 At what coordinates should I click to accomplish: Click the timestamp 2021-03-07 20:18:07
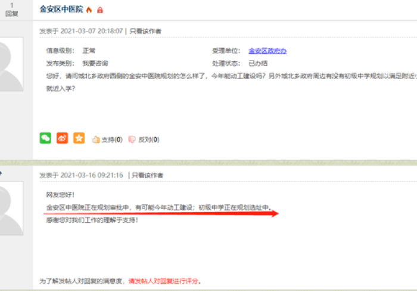92,31
